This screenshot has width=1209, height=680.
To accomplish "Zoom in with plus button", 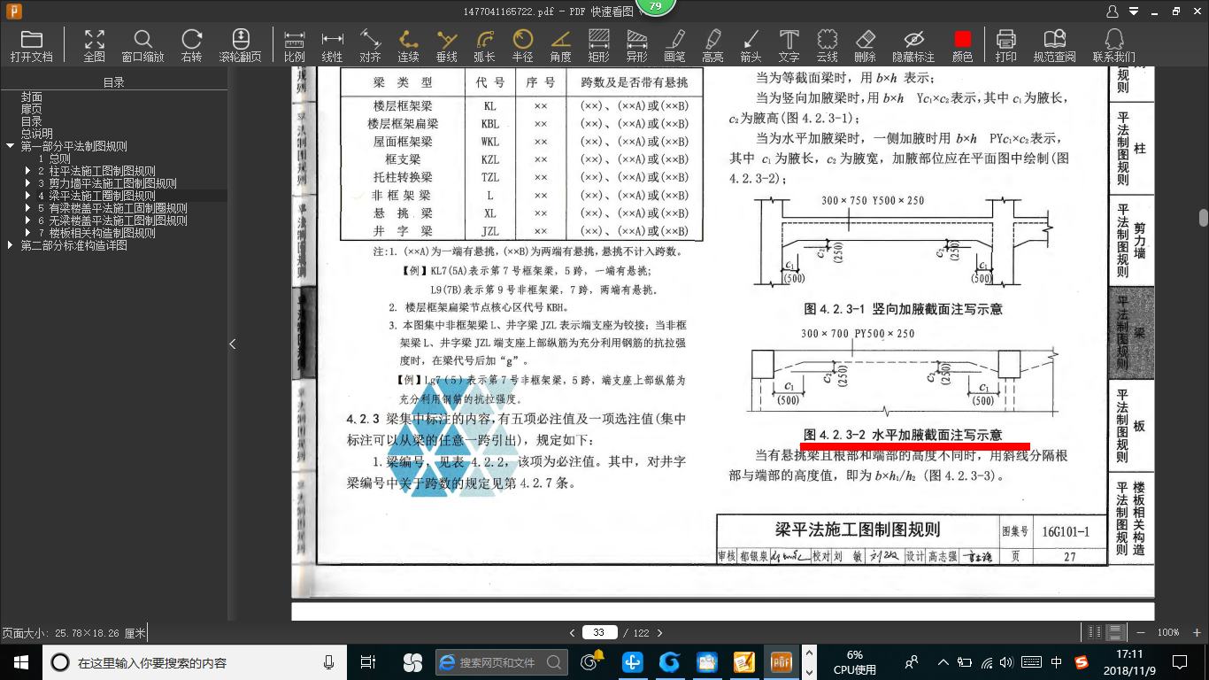I will [1196, 632].
